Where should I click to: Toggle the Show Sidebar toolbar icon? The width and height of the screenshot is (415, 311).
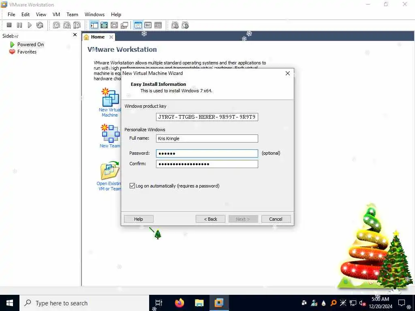[94, 25]
